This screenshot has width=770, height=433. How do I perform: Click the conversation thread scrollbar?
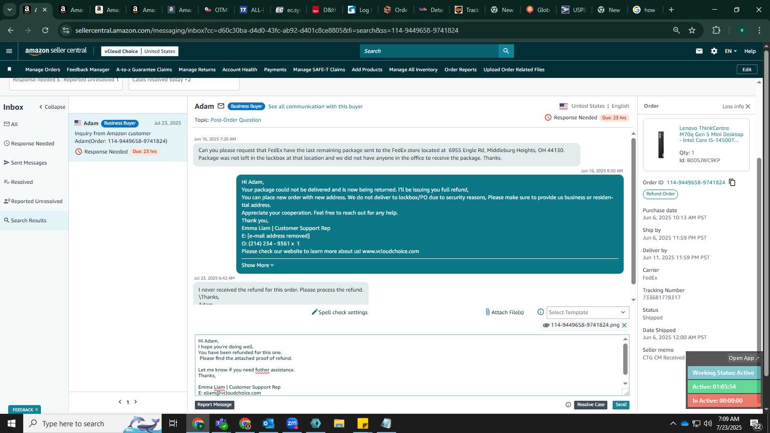tap(633, 211)
